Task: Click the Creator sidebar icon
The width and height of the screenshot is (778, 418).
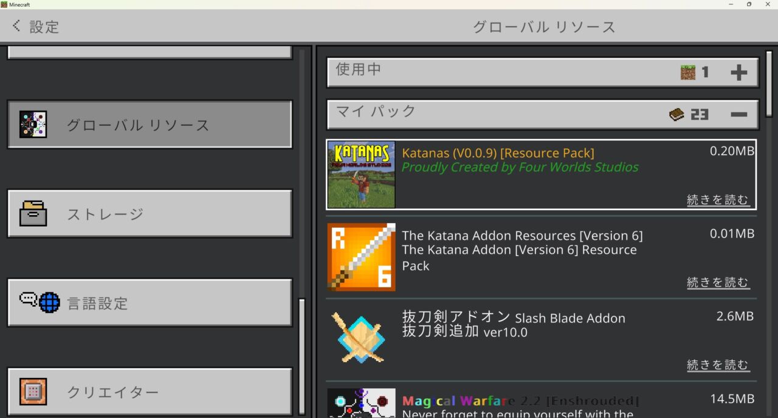Action: 33,392
